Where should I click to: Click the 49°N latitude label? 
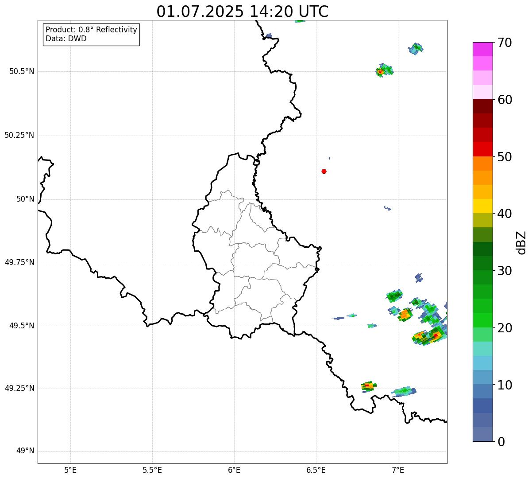tap(25, 451)
